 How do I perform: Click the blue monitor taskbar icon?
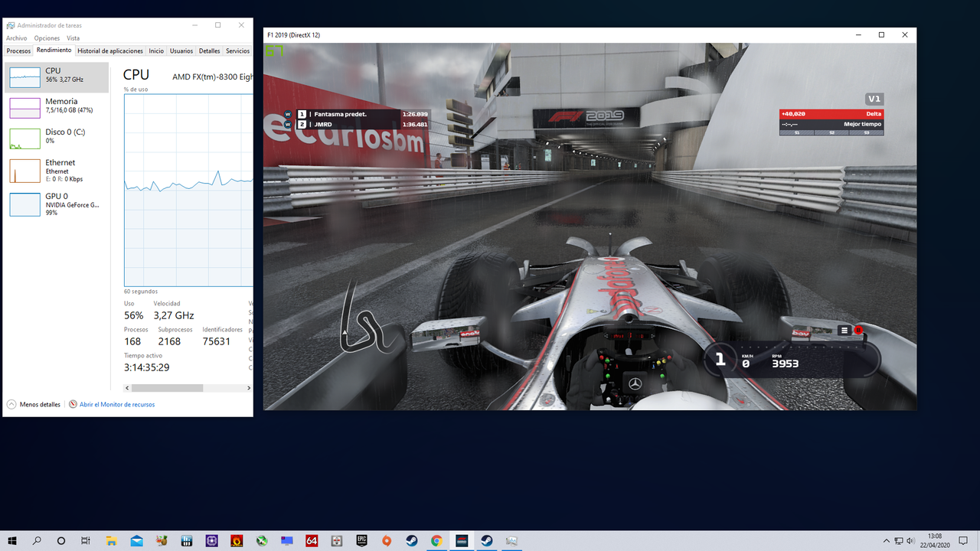pos(286,540)
